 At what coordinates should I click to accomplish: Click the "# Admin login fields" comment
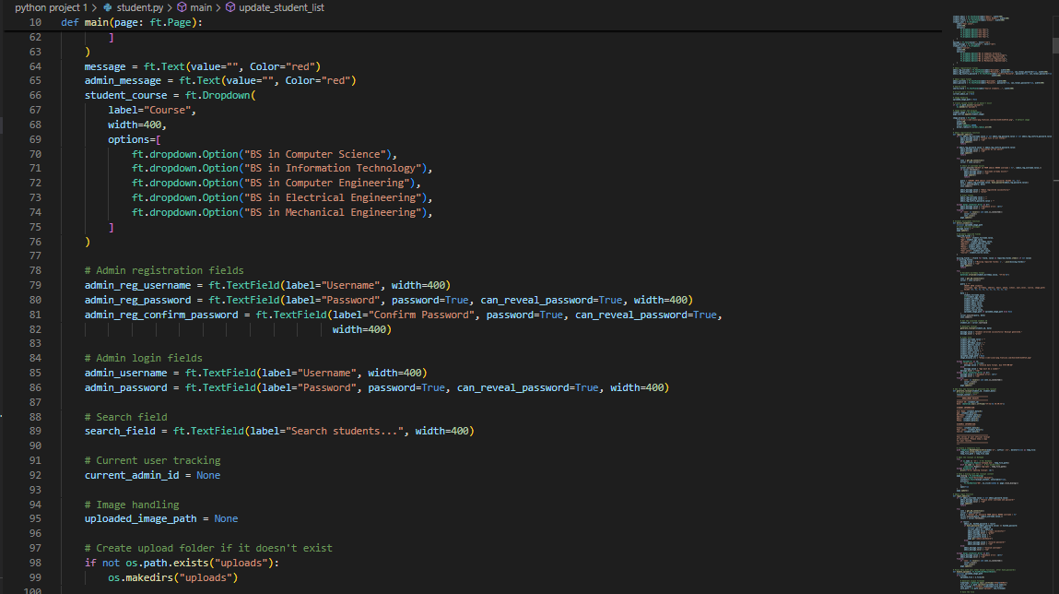coord(143,358)
